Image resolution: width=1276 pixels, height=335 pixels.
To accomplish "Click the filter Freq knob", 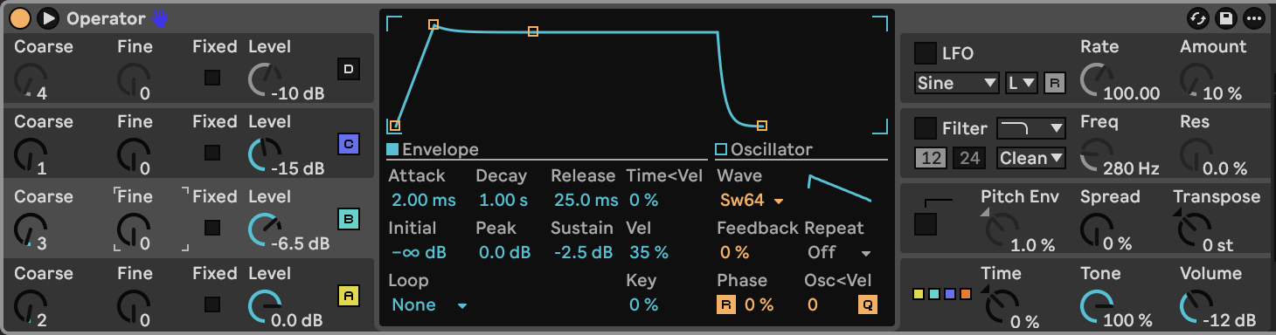I will 1096,154.
